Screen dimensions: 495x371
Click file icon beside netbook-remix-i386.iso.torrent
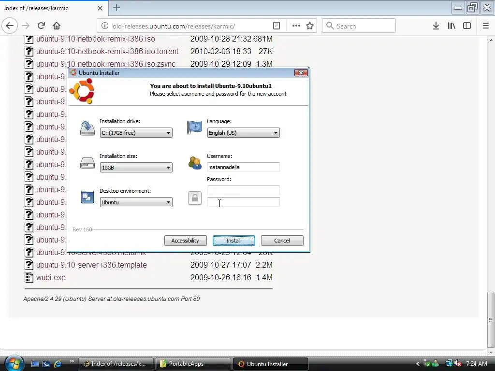(x=29, y=51)
